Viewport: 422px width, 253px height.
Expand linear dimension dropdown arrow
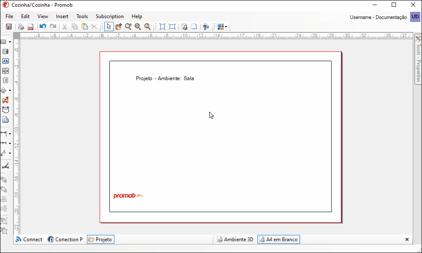click(x=10, y=134)
